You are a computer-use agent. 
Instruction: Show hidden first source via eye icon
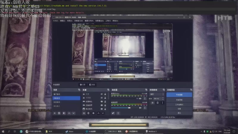pos(102,94)
